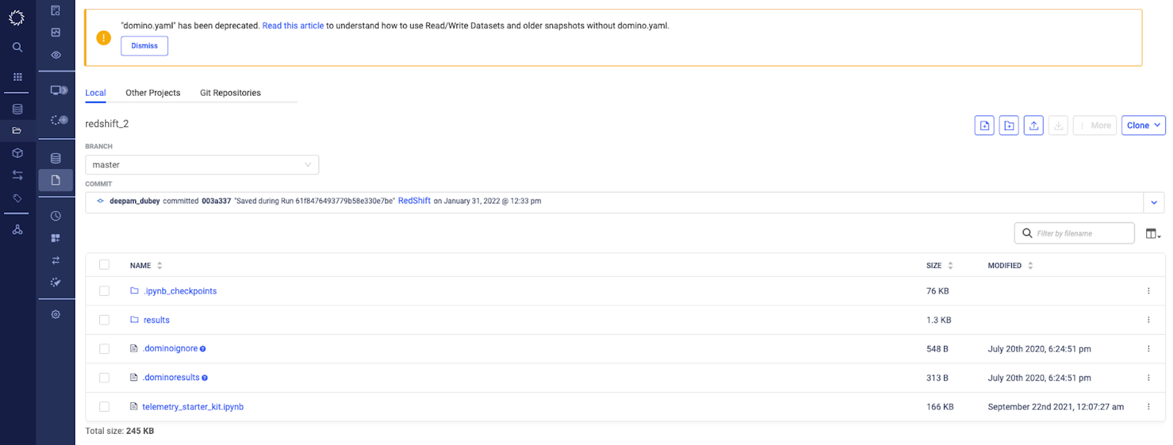Open the projects folder icon in left navigation
Image resolution: width=1173 pixels, height=445 pixels.
(17, 130)
